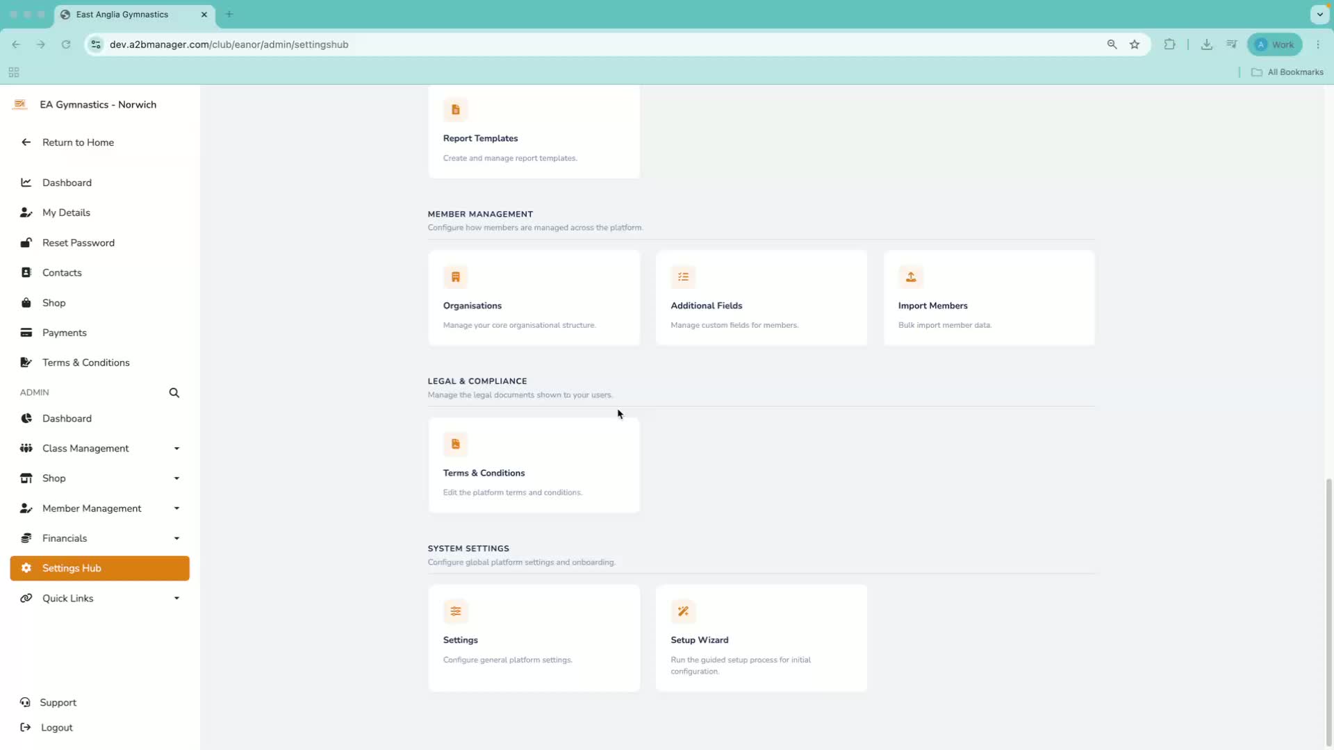
Task: Open browser downloads icon
Action: (x=1207, y=44)
